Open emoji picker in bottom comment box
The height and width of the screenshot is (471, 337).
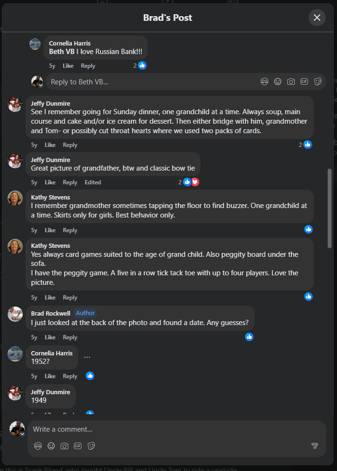51,446
